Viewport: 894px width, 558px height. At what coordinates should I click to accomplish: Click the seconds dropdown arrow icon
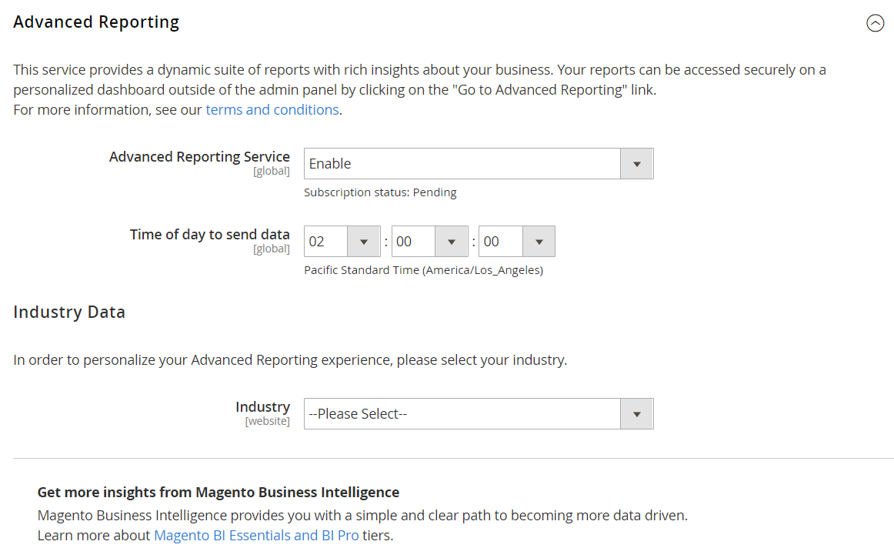coord(538,241)
